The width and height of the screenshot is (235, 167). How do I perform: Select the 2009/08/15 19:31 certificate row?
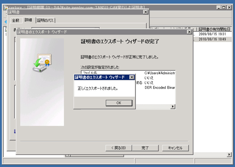[212, 34]
